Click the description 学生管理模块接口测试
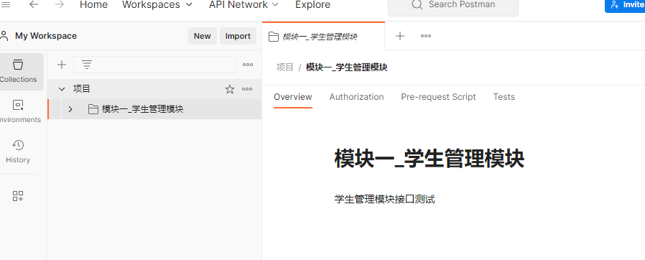Viewport: 645px width, 260px height. [x=384, y=200]
